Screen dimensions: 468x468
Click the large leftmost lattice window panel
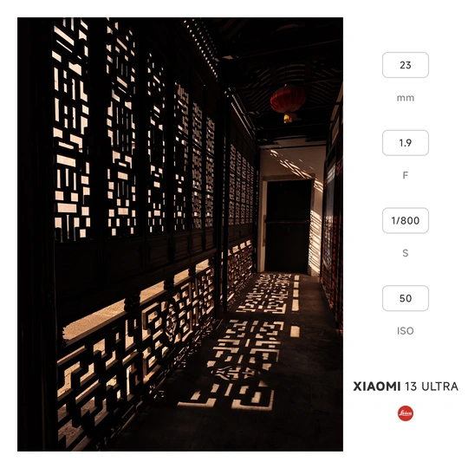pos(71,130)
